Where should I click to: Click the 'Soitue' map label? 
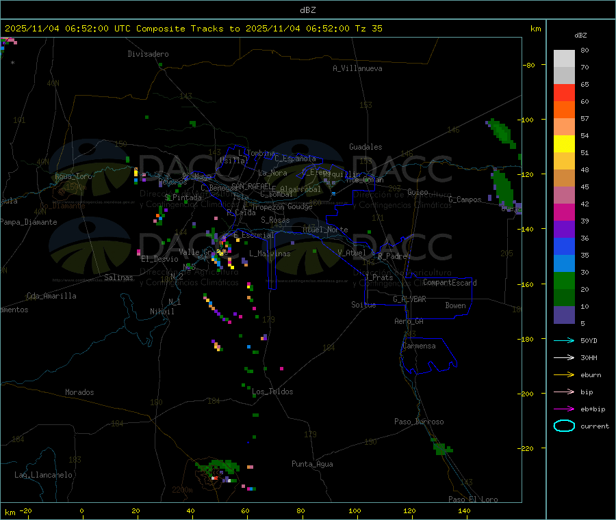pos(363,305)
